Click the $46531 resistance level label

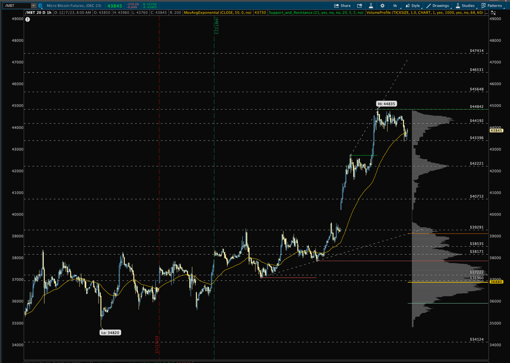[477, 69]
